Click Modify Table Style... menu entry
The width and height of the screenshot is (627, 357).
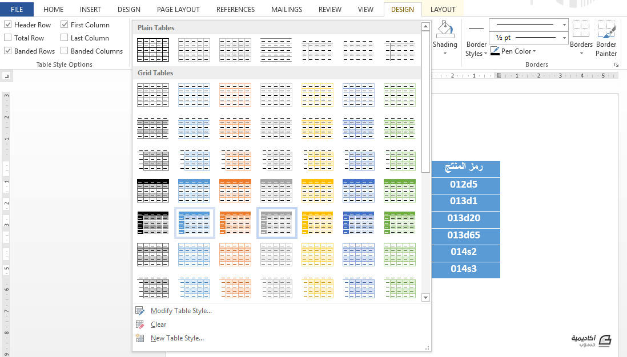point(181,311)
